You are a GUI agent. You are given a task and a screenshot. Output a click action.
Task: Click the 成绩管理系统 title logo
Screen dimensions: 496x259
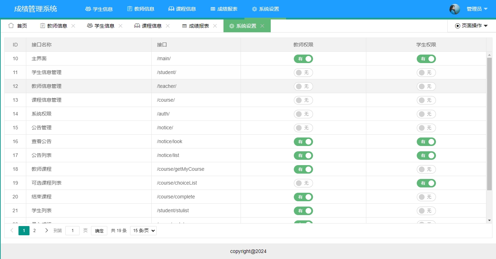(36, 9)
